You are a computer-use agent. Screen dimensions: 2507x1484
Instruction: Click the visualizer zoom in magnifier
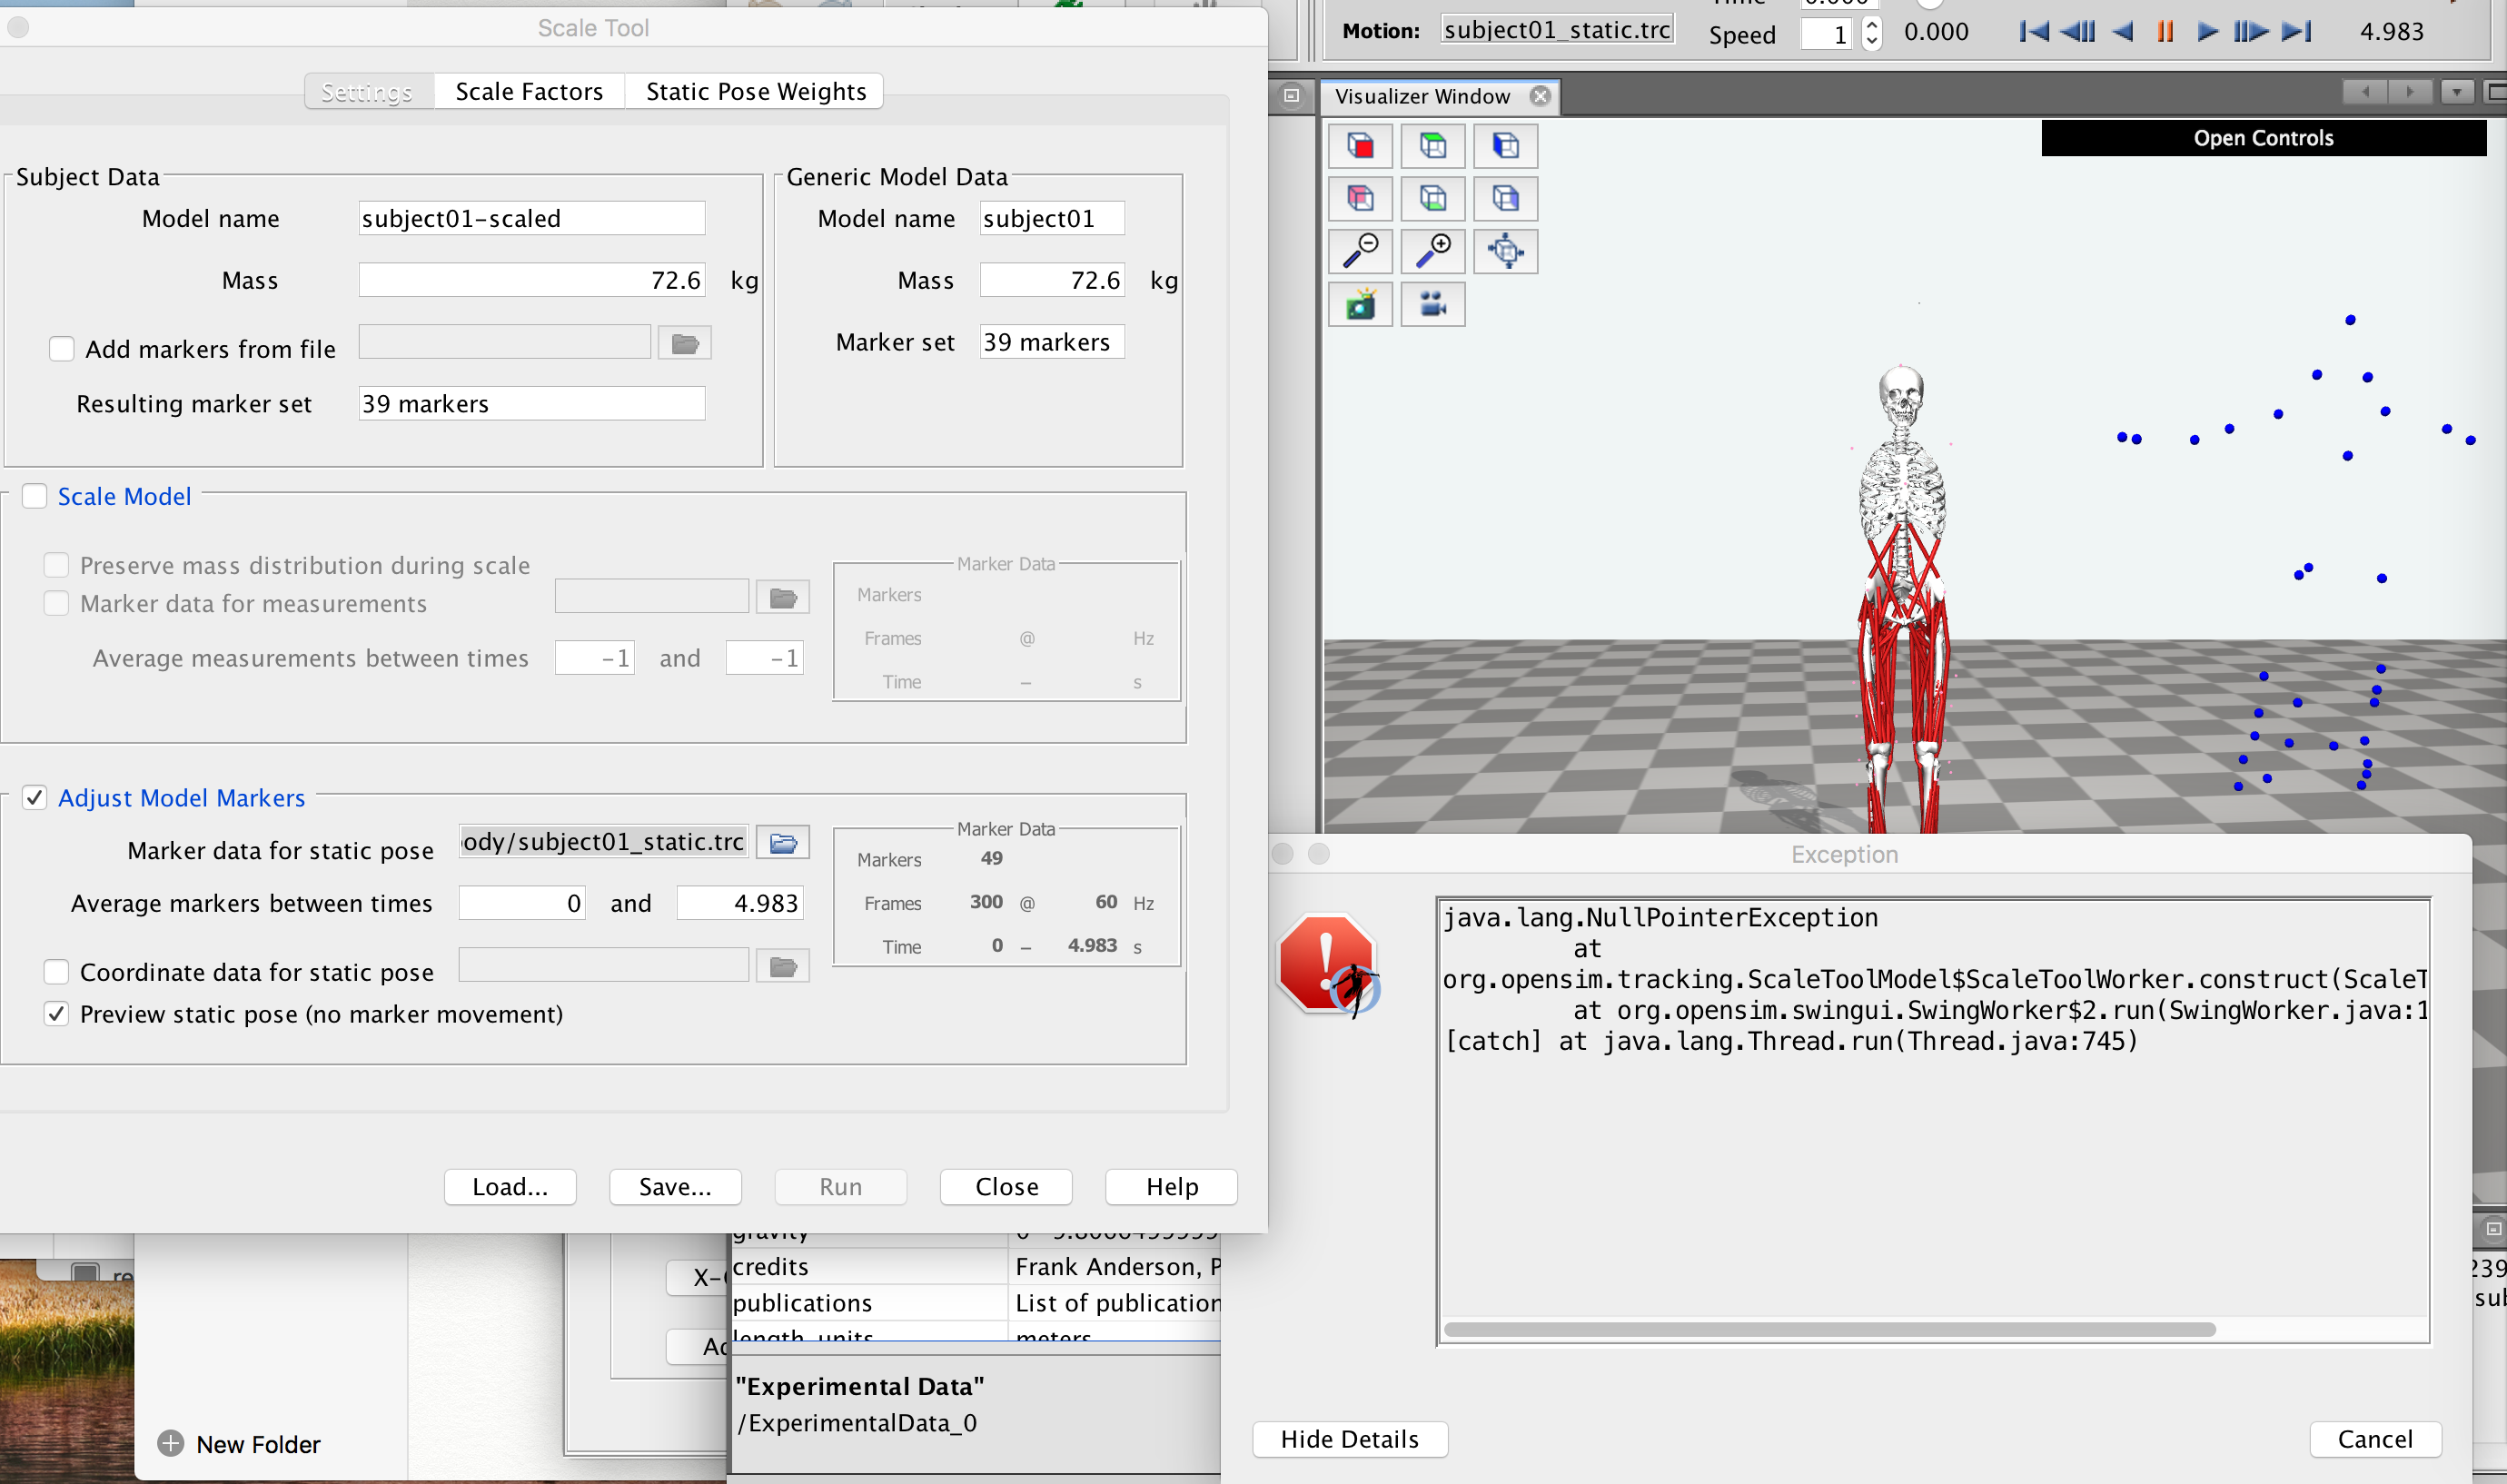click(x=1432, y=251)
